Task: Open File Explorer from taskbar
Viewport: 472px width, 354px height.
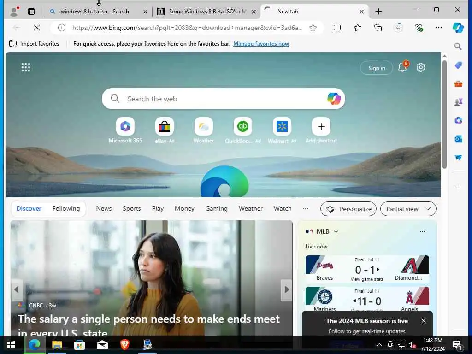Action: (57, 345)
